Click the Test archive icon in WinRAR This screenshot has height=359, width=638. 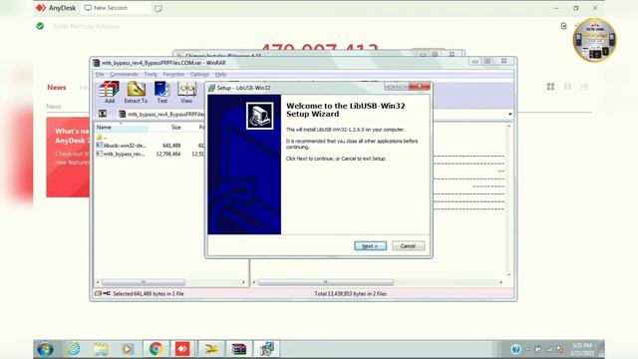pyautogui.click(x=161, y=92)
